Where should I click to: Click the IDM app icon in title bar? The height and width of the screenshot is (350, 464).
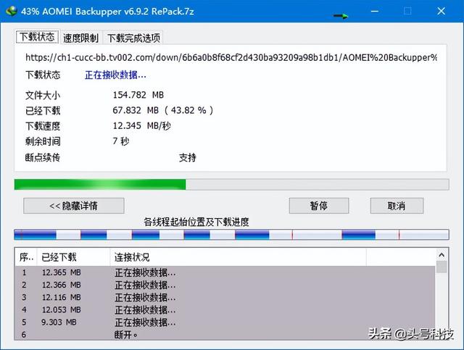click(x=11, y=12)
